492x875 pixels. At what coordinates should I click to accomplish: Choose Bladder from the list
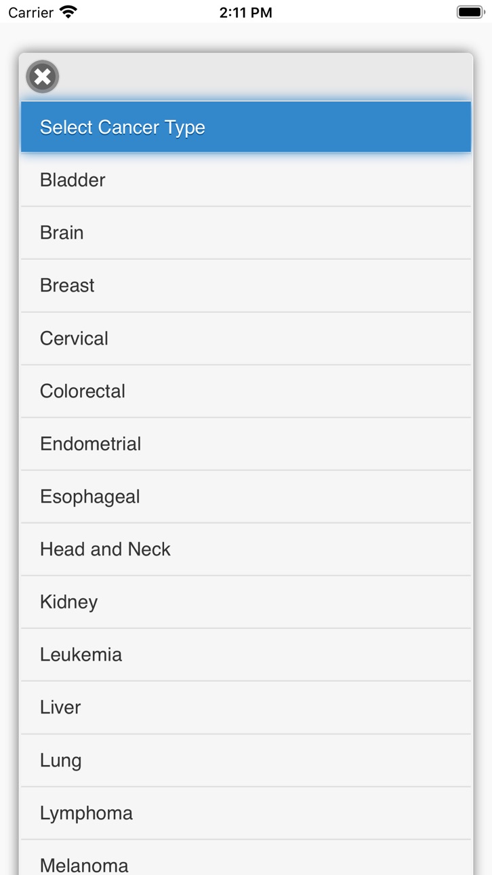coord(246,180)
